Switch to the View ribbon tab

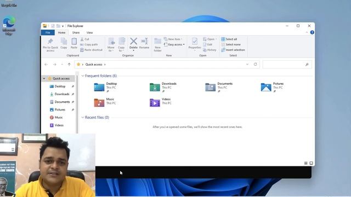pos(89,33)
